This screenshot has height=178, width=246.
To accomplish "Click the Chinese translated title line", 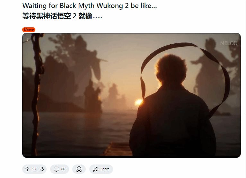I will [62, 16].
